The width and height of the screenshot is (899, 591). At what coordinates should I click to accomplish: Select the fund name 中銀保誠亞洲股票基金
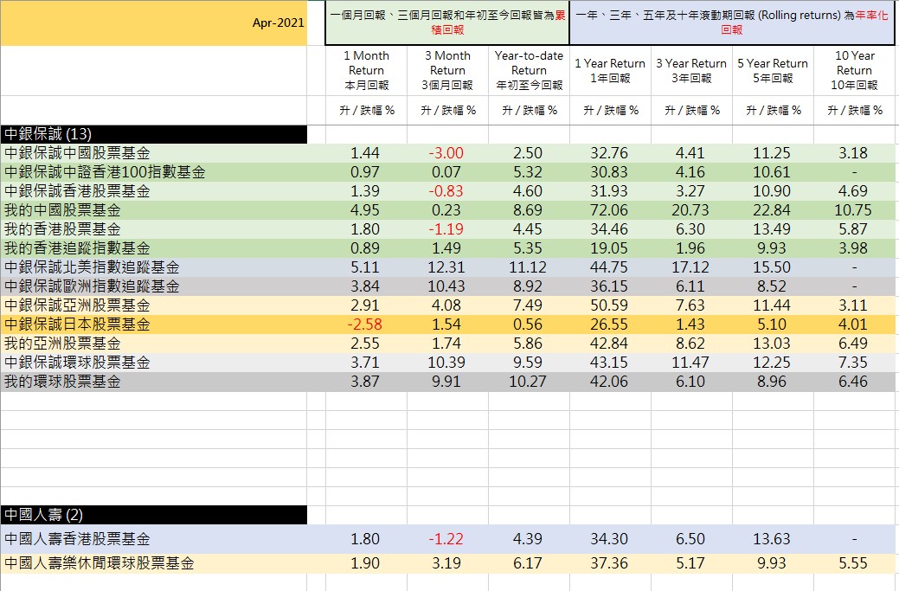point(77,305)
